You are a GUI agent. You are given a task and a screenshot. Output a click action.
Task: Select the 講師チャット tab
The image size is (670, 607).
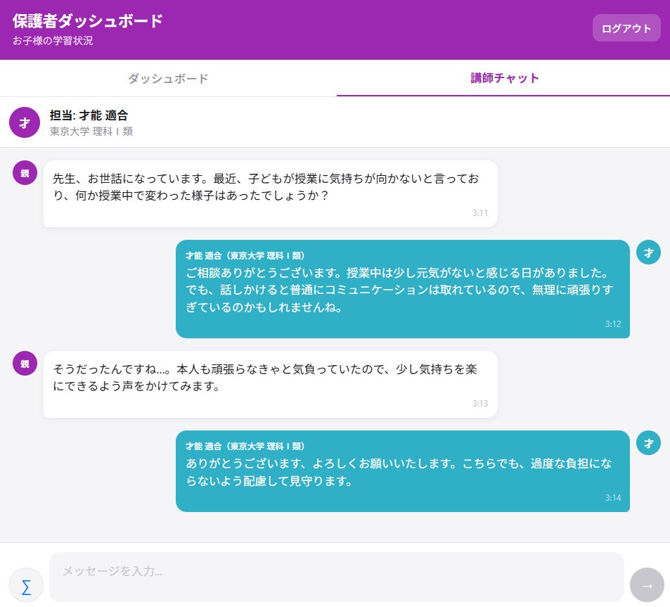pos(505,79)
